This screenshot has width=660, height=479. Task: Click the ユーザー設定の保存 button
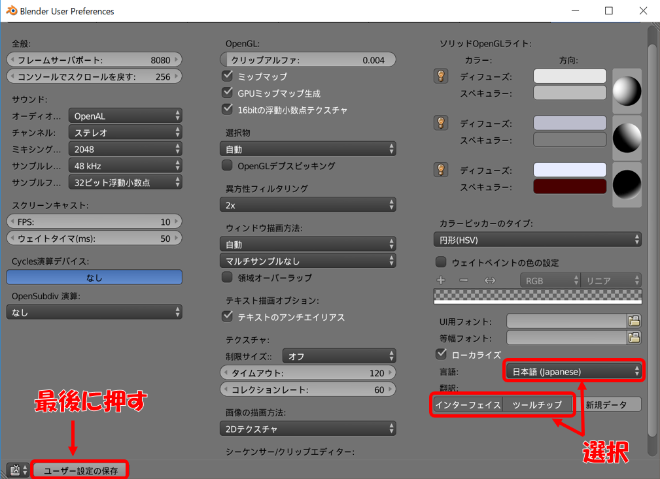80,470
